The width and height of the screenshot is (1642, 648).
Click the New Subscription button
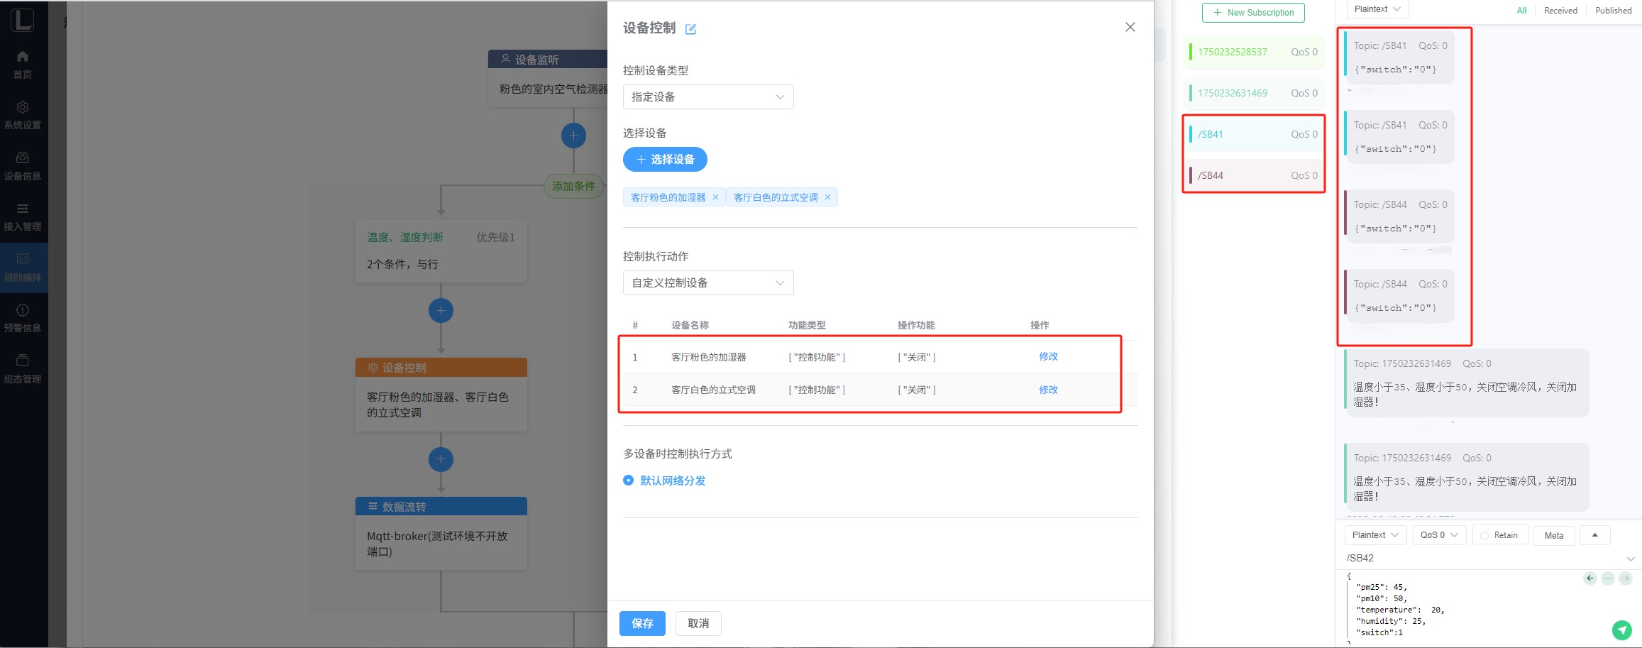point(1253,13)
